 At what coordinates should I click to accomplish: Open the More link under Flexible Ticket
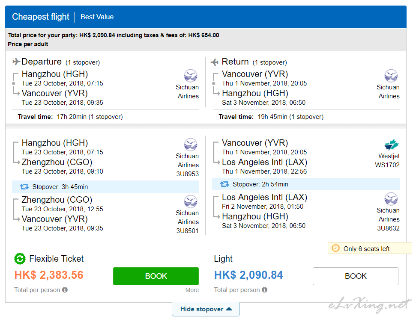(192, 290)
